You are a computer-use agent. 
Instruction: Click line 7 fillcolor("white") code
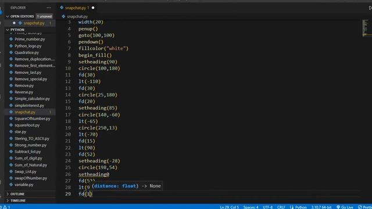click(103, 48)
